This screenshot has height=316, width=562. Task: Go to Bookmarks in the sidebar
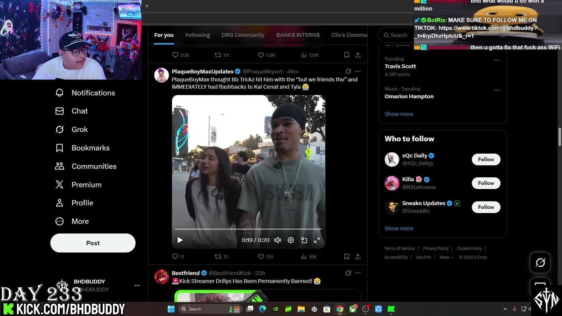click(82, 148)
